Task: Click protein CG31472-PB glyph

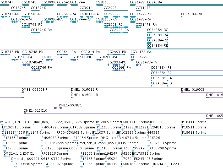Action: 133,60
